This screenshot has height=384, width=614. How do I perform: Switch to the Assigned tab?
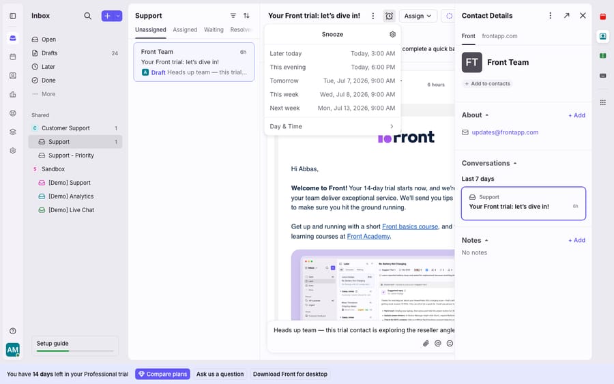click(185, 30)
